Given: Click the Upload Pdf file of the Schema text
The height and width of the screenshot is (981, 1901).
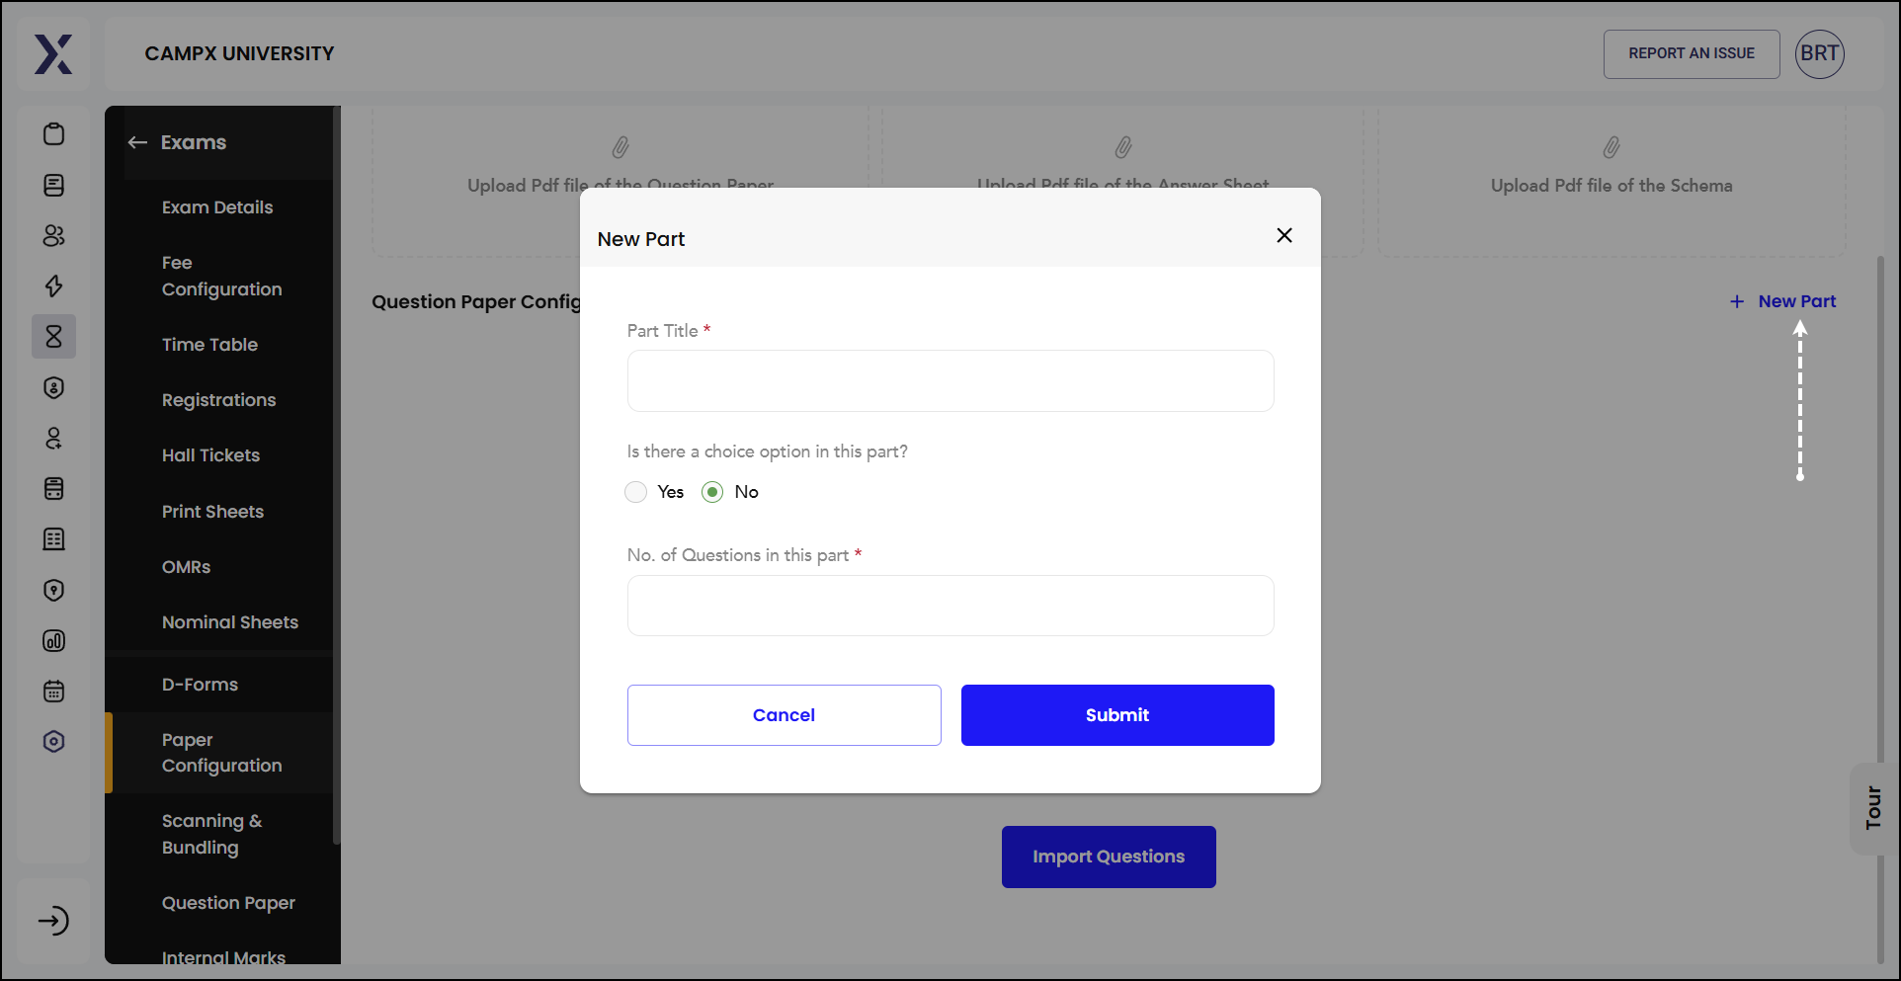Looking at the screenshot, I should pyautogui.click(x=1612, y=186).
